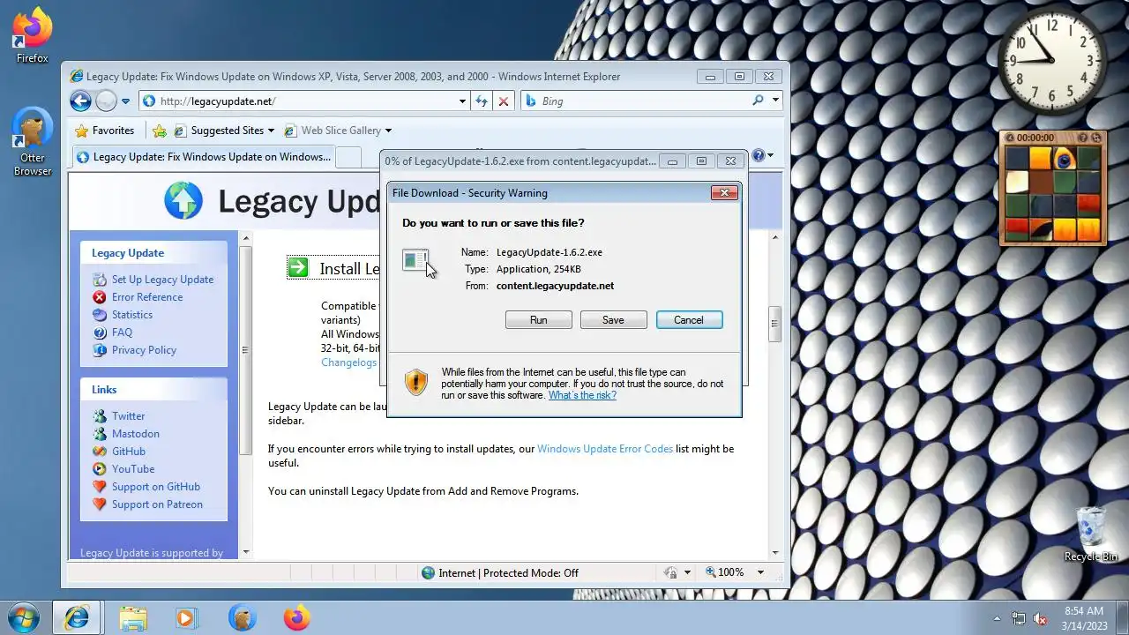
Task: Click the application file icon in the dialog
Action: 415,261
